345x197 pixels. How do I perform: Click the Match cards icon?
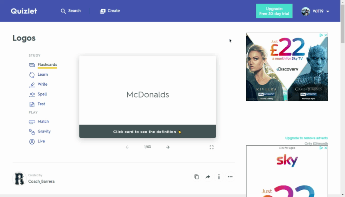(x=32, y=122)
